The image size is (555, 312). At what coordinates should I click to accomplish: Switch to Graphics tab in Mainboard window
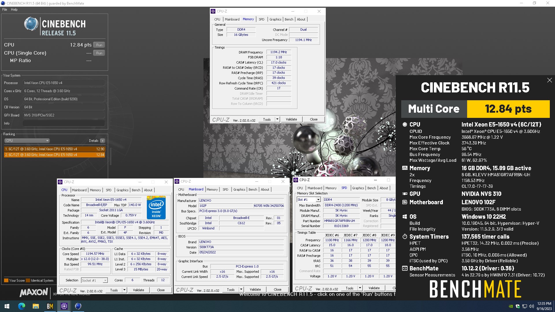pos(239,190)
